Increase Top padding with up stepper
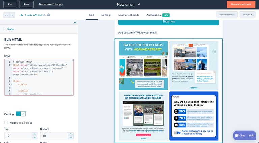 tap(34, 134)
